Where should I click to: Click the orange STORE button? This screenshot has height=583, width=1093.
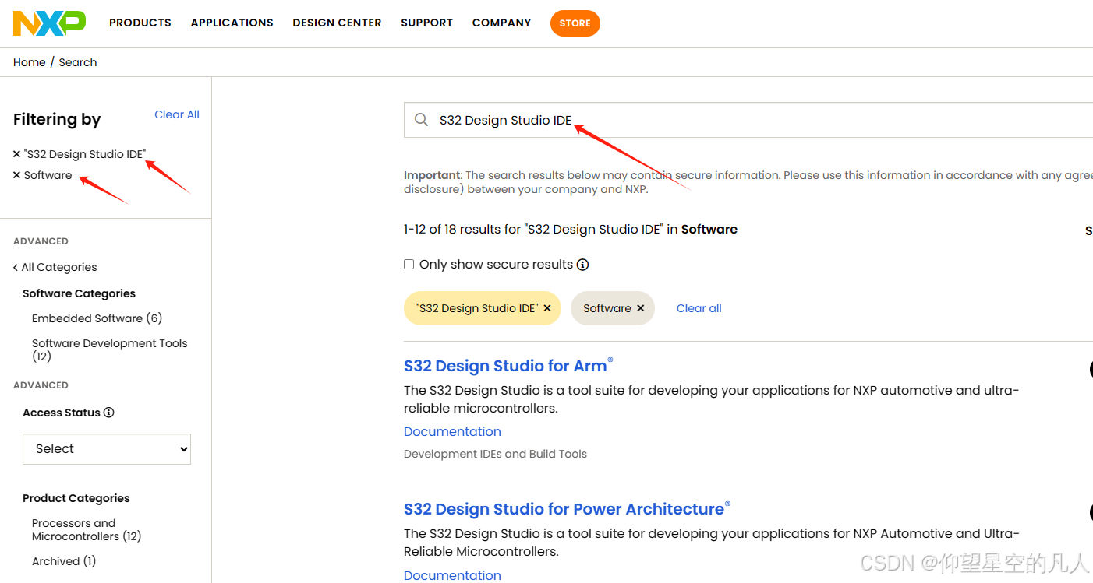(575, 23)
